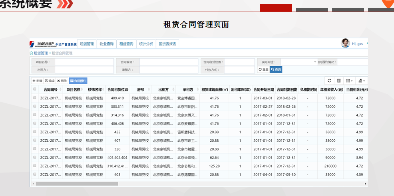Click the blue 查询 search button
The image size is (394, 196).
[x=276, y=69]
